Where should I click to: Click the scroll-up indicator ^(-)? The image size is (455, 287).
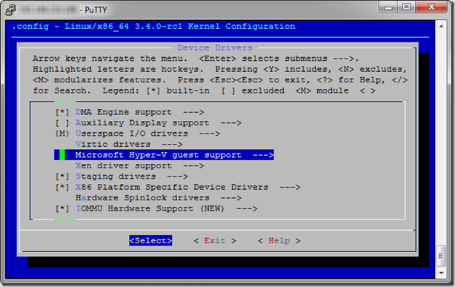tap(64, 102)
